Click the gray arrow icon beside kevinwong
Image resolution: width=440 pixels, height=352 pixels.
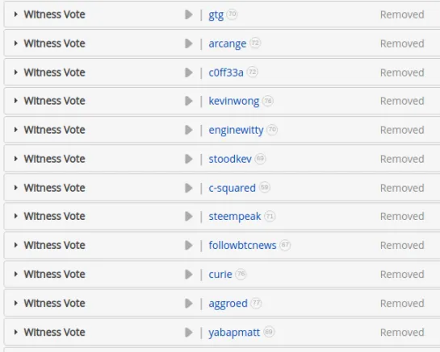(x=189, y=101)
